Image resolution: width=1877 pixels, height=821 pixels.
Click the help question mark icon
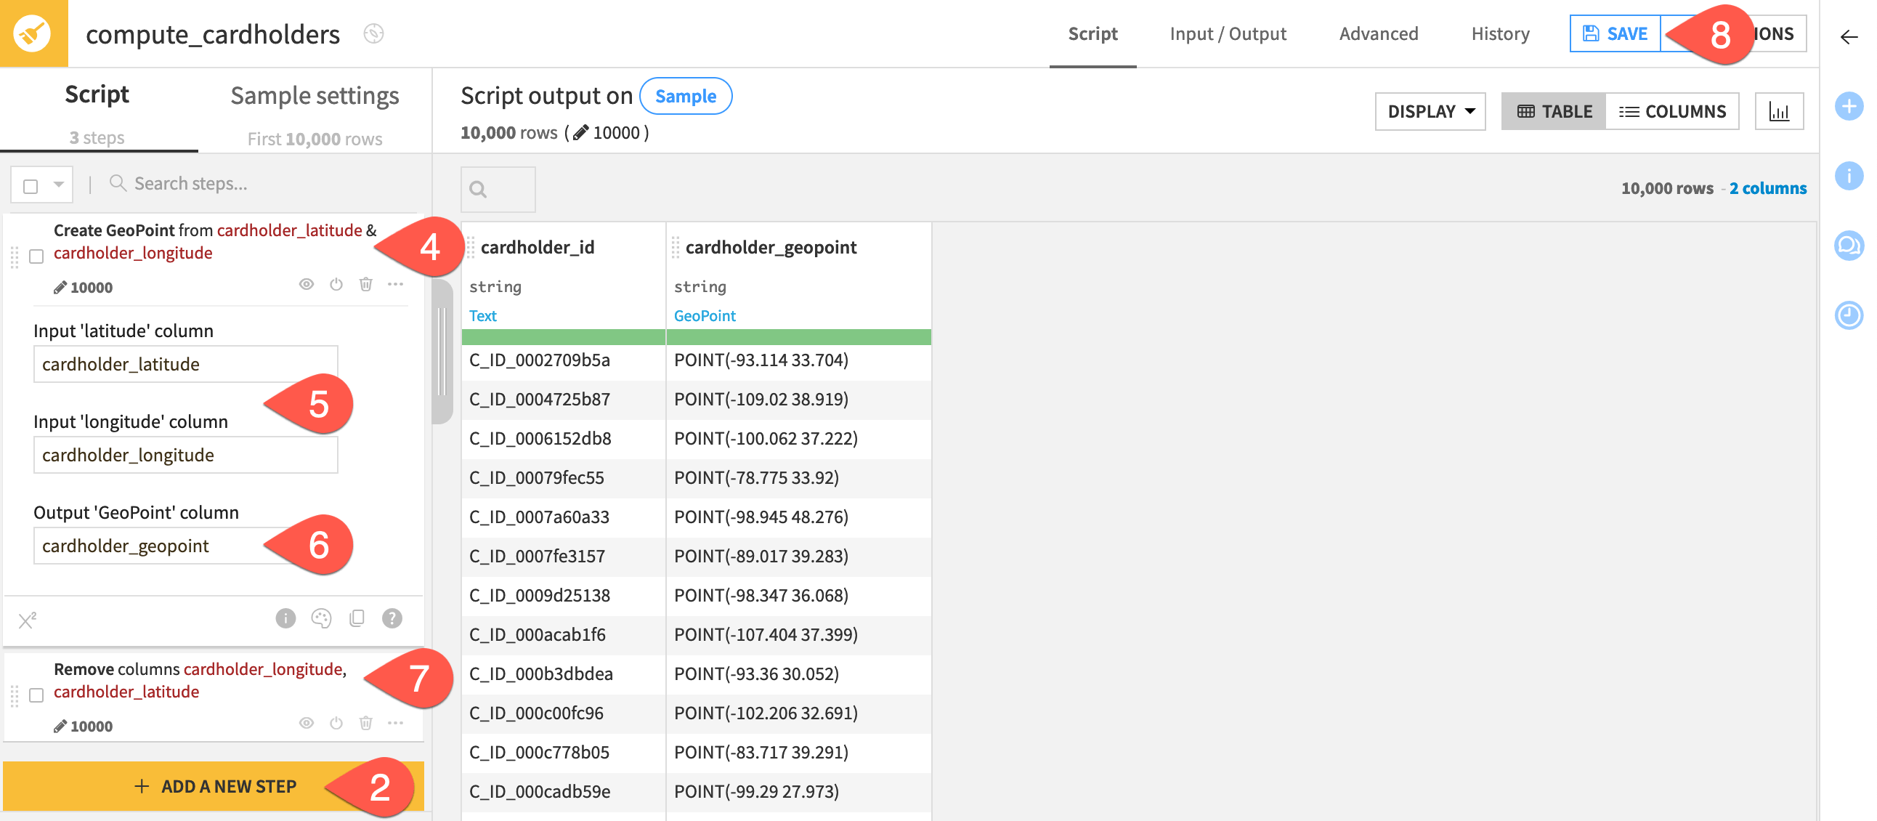tap(392, 618)
